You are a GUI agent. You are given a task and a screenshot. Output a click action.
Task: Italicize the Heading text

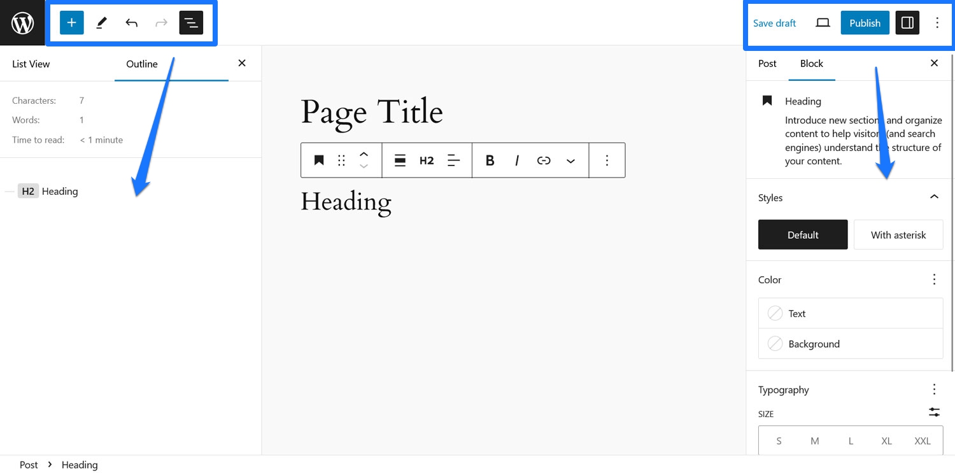(516, 160)
